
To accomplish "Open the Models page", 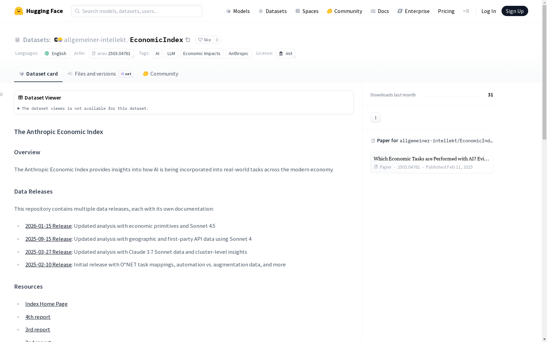I will 238,11.
